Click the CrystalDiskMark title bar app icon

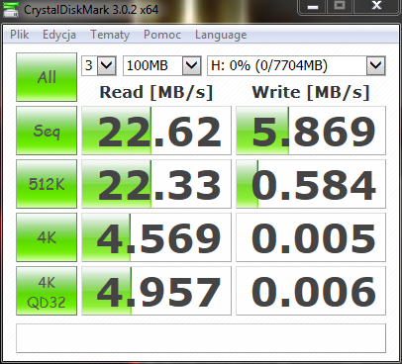11,9
